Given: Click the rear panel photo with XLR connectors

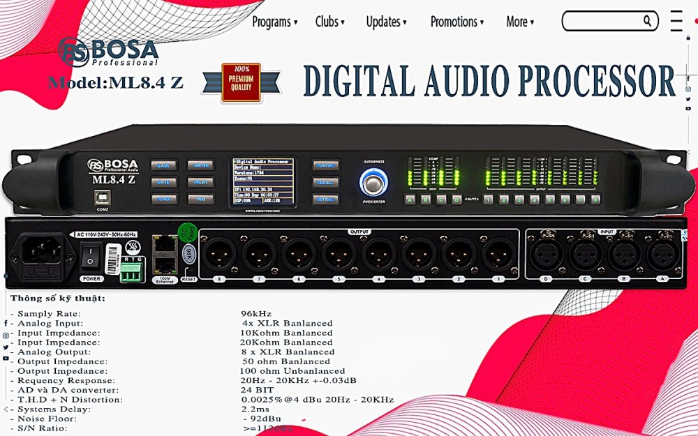Looking at the screenshot, I should (x=346, y=253).
